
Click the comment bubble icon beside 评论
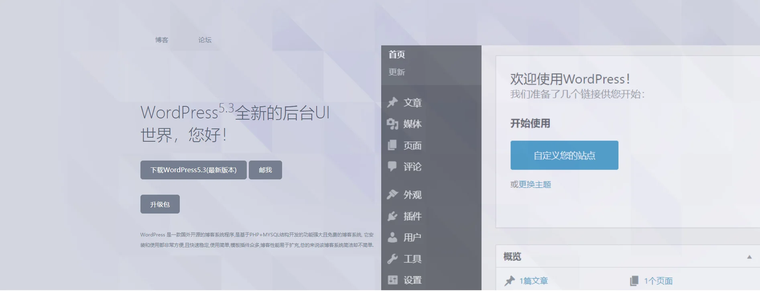pyautogui.click(x=392, y=167)
